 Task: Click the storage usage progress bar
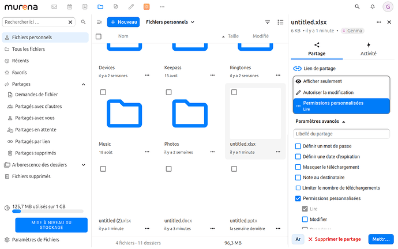(48, 212)
